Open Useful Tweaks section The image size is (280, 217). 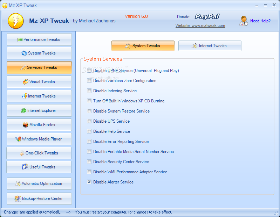click(x=39, y=167)
